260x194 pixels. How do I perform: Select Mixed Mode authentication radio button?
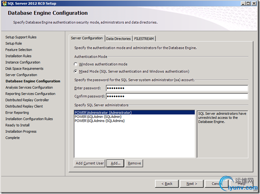[76, 72]
